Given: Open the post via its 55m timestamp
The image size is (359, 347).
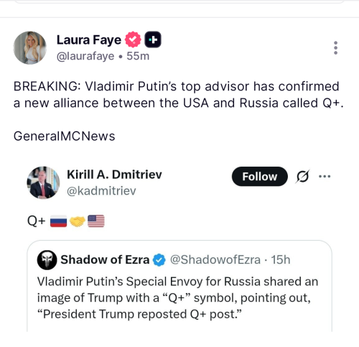Looking at the screenshot, I should (138, 56).
